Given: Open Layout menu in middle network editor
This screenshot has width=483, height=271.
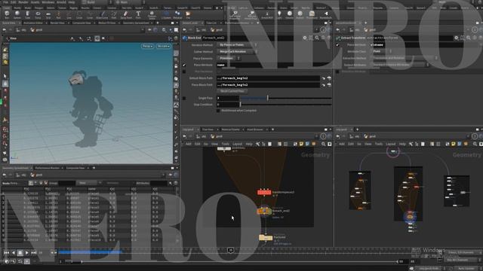Looking at the screenshot, I should [x=237, y=144].
